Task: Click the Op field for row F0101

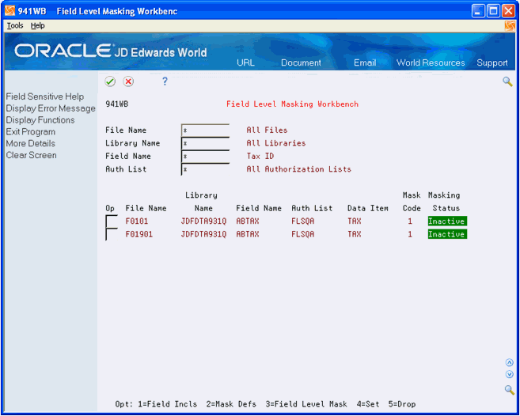Action: click(x=112, y=221)
